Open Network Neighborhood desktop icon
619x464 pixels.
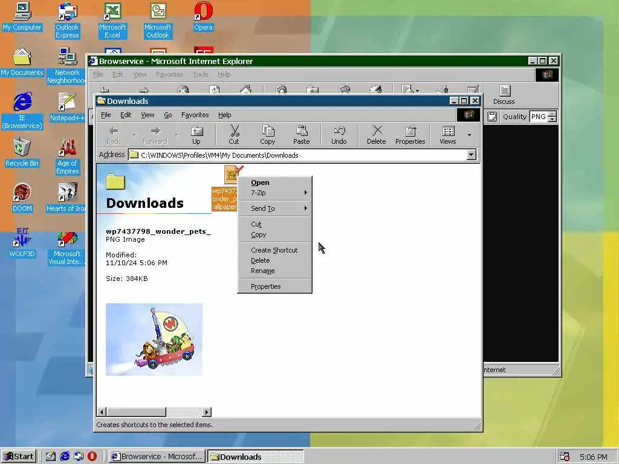[x=66, y=65]
